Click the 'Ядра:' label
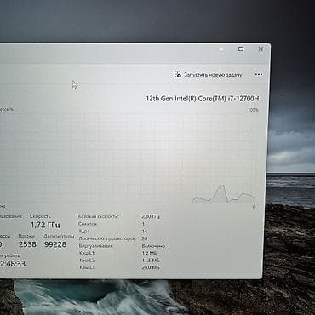The height and width of the screenshot is (315, 315). click(84, 232)
